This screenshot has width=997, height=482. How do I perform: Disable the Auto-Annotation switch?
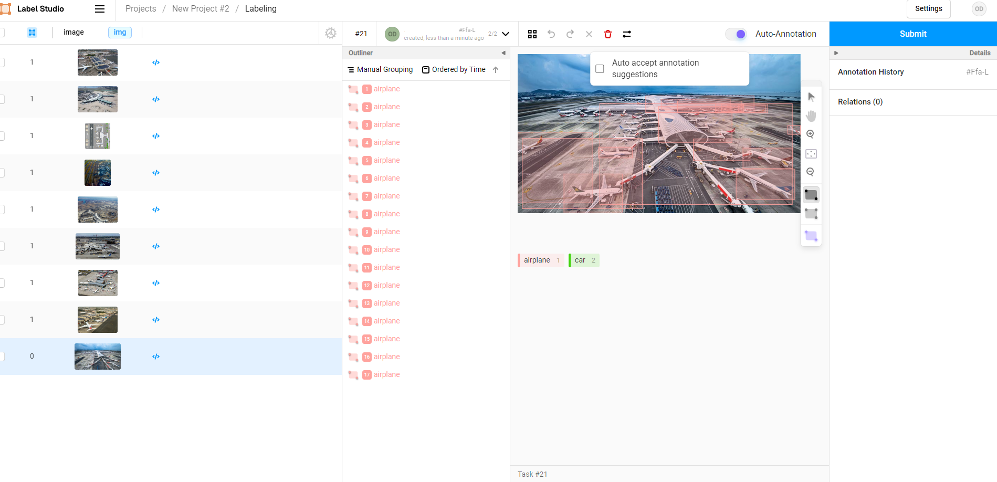(736, 34)
